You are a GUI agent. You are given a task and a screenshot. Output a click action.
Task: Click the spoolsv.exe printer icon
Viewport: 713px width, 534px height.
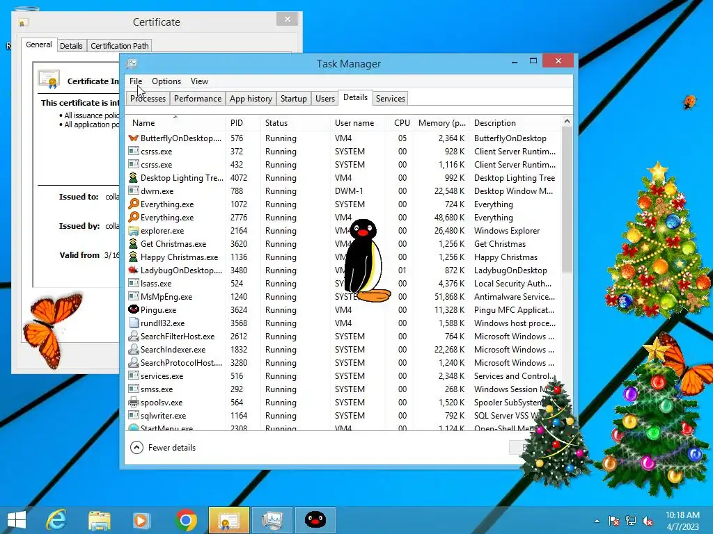(133, 403)
